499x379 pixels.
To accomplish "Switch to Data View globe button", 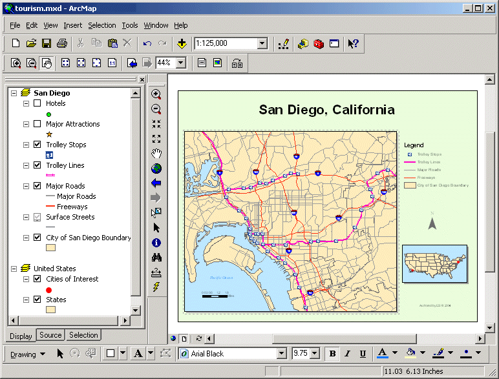I will tap(173, 338).
